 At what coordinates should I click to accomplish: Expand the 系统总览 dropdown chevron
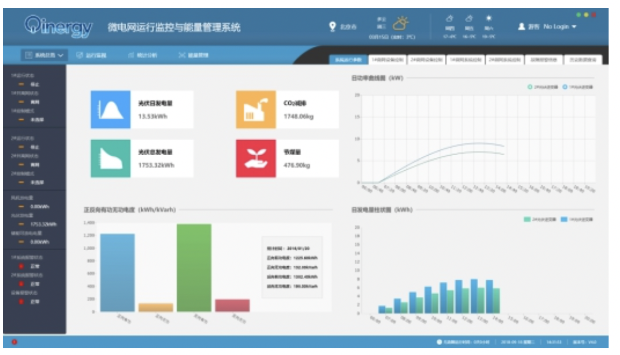pyautogui.click(x=61, y=56)
